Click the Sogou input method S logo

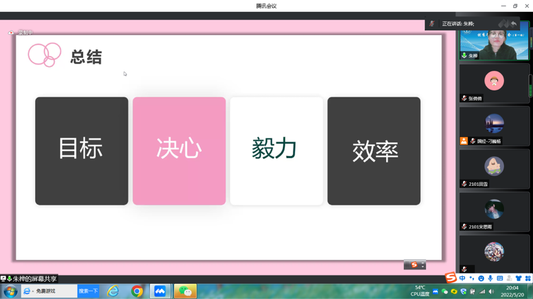pos(451,278)
